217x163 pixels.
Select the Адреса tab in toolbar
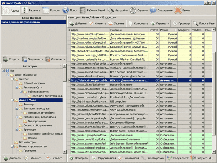click(11, 10)
